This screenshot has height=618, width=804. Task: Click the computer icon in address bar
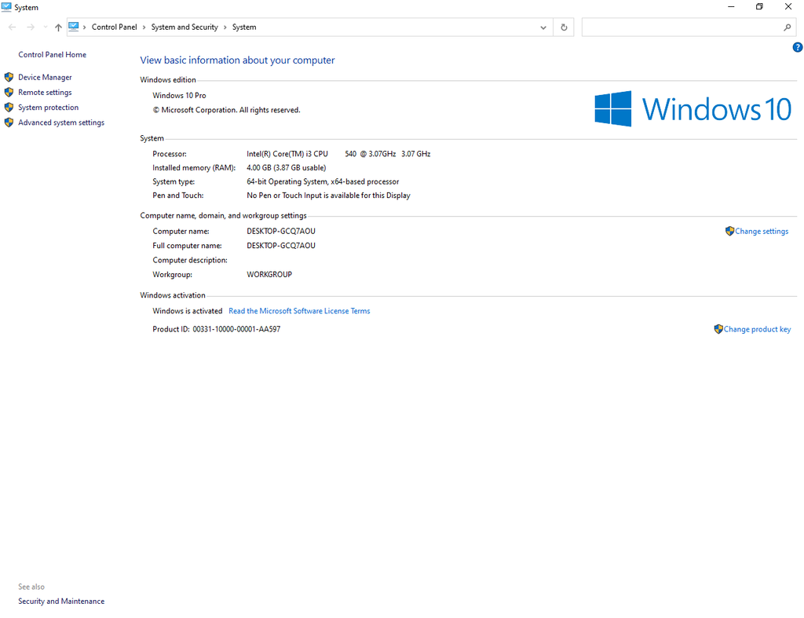[74, 27]
